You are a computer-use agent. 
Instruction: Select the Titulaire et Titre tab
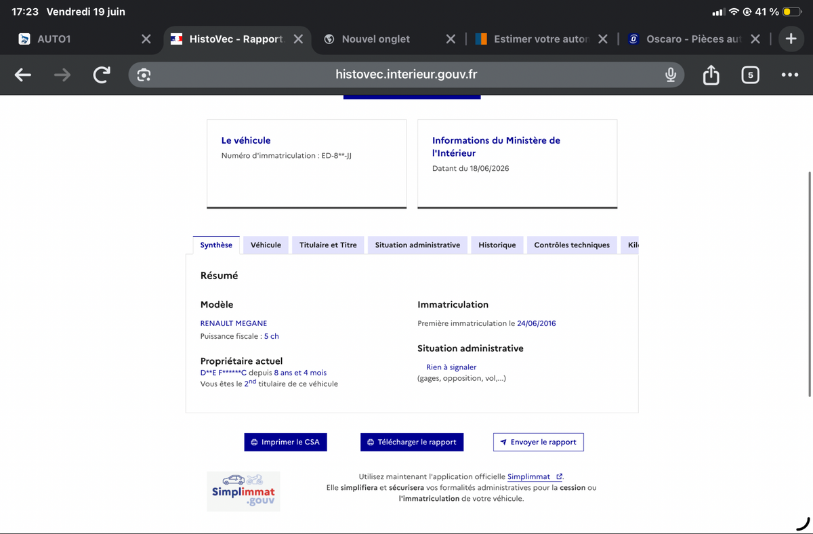328,245
